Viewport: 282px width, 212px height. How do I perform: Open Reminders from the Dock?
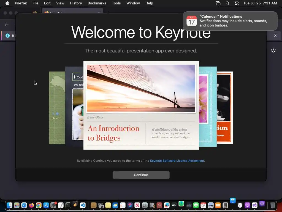click(x=123, y=205)
